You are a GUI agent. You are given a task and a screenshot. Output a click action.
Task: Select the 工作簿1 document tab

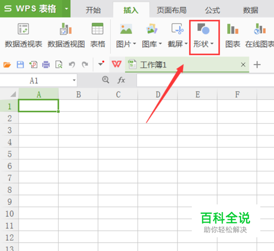tap(187, 65)
